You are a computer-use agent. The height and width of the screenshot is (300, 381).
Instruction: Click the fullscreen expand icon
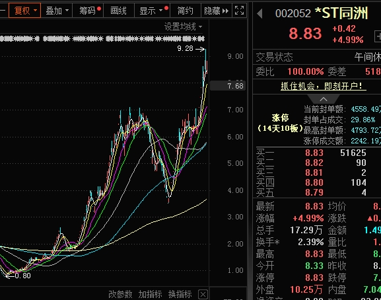[239, 11]
